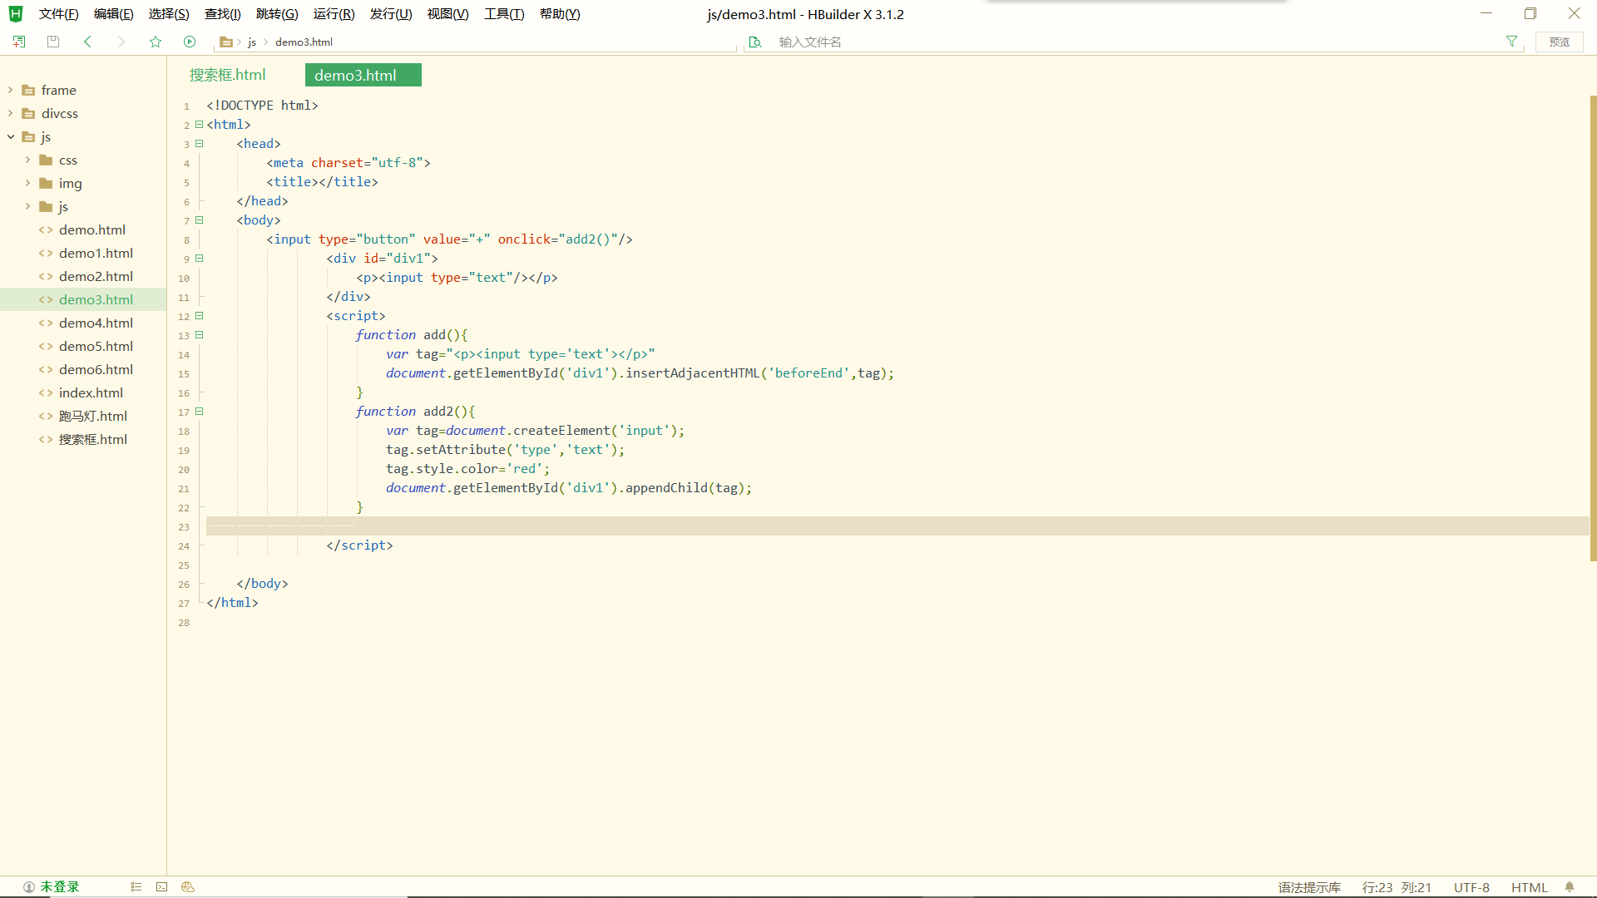Select the demo3.html editor tab
The height and width of the screenshot is (898, 1597).
(x=363, y=75)
